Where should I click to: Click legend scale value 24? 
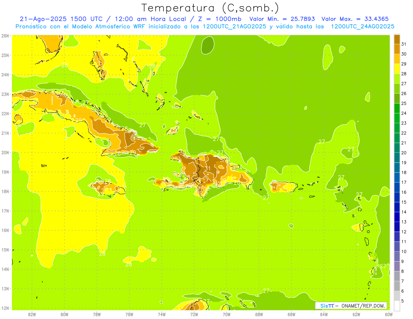pyautogui.click(x=404, y=113)
